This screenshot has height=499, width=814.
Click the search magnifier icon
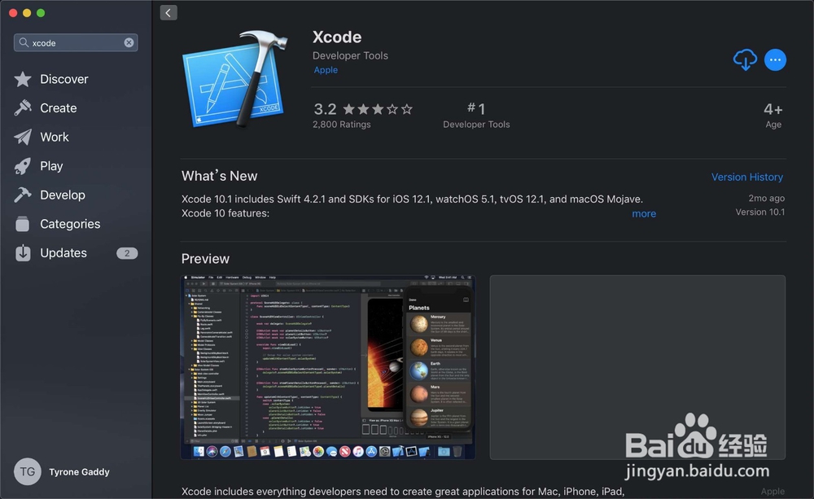click(x=24, y=42)
